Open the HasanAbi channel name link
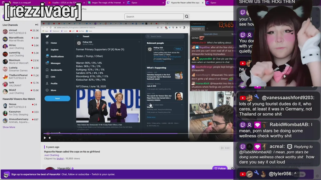 click(x=64, y=168)
